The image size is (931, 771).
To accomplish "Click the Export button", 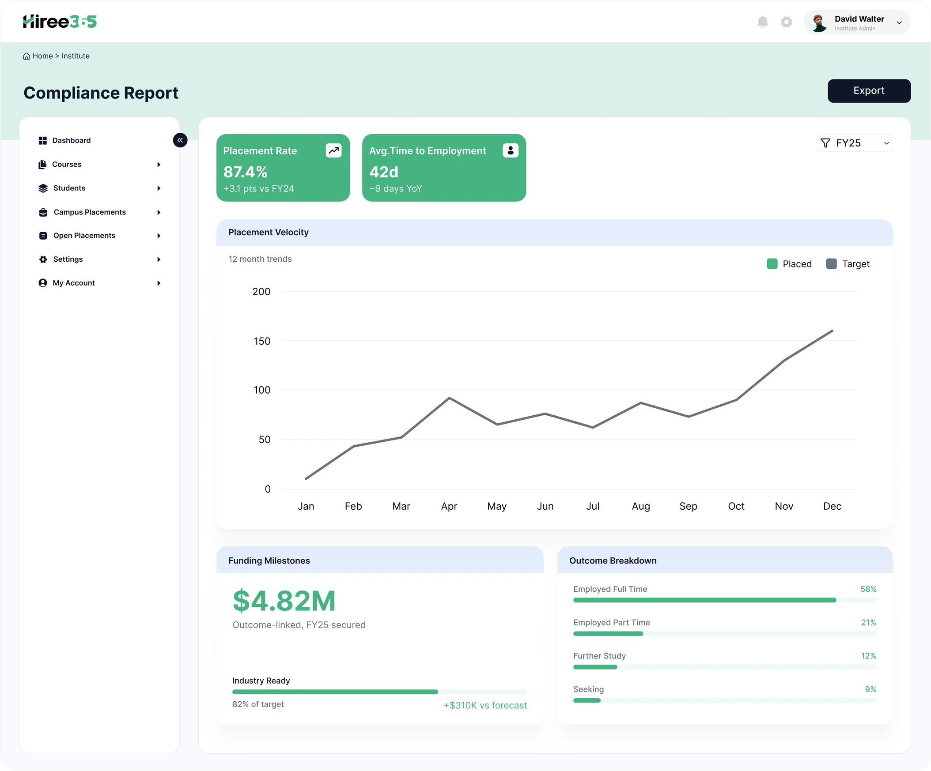I will pos(869,91).
